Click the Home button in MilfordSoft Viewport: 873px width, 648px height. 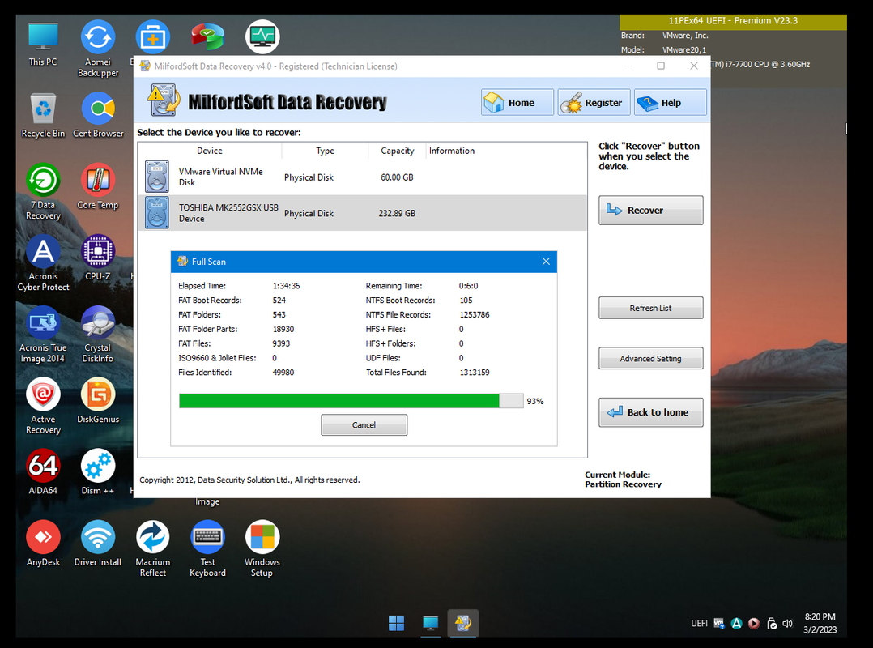(x=517, y=102)
